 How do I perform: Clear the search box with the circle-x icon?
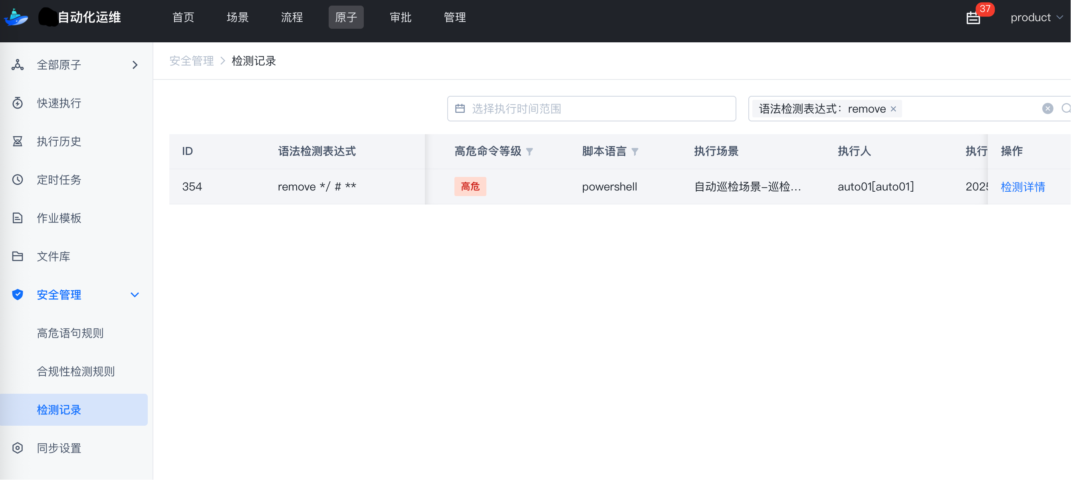(1047, 109)
